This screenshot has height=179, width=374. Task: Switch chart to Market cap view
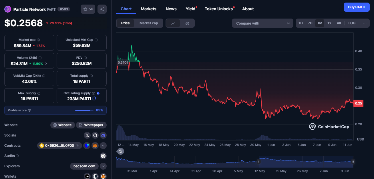[x=149, y=23]
